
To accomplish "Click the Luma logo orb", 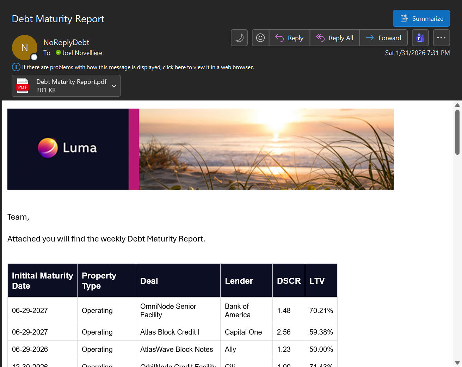I will coord(48,148).
